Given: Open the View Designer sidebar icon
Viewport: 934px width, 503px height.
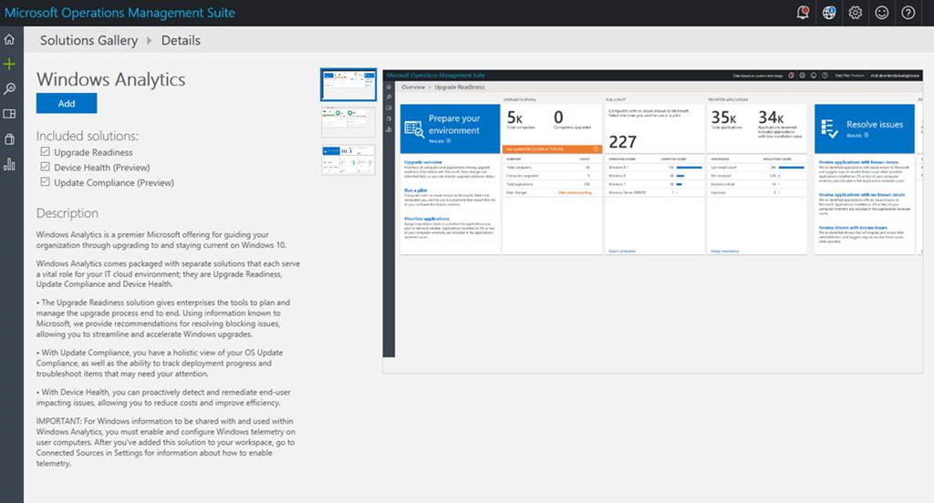Looking at the screenshot, I should click(x=10, y=114).
